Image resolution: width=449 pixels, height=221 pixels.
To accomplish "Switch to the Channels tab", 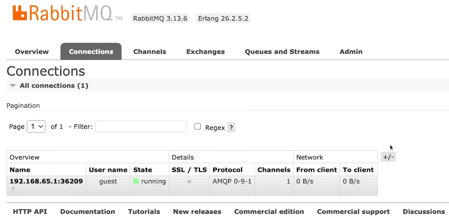I will coord(150,52).
